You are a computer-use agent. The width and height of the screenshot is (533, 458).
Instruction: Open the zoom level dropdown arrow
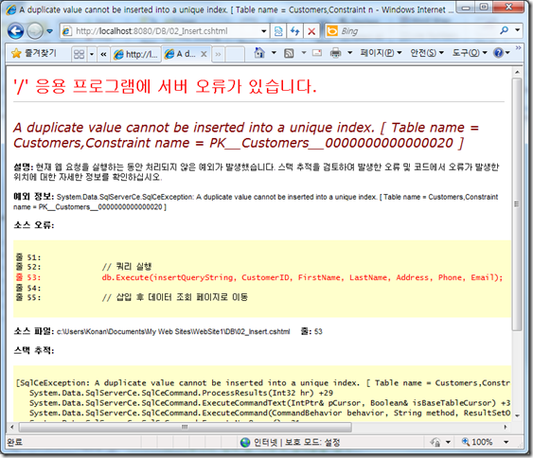pos(506,442)
